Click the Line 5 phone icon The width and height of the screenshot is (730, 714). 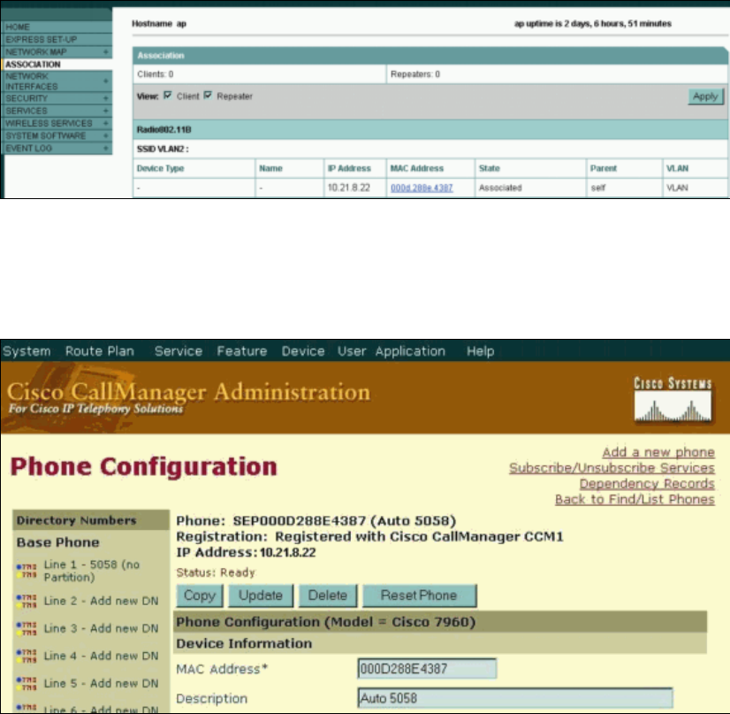[27, 684]
